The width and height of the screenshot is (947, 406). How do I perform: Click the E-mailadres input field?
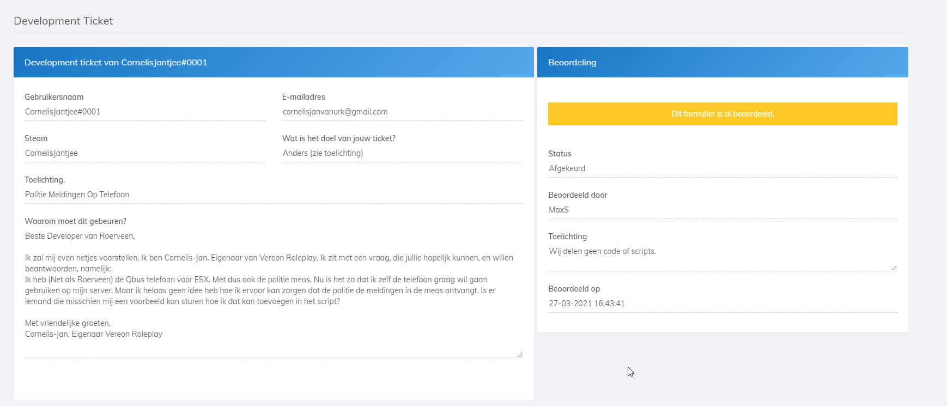coord(402,112)
